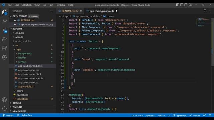
Task: Open index.html in the file tree
Action: click(x=32, y=99)
